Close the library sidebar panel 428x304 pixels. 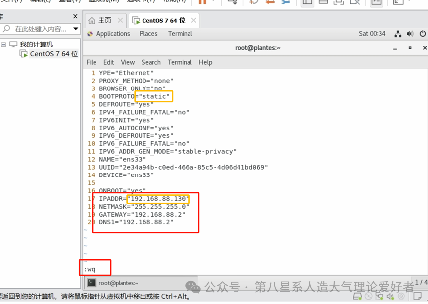(x=75, y=16)
